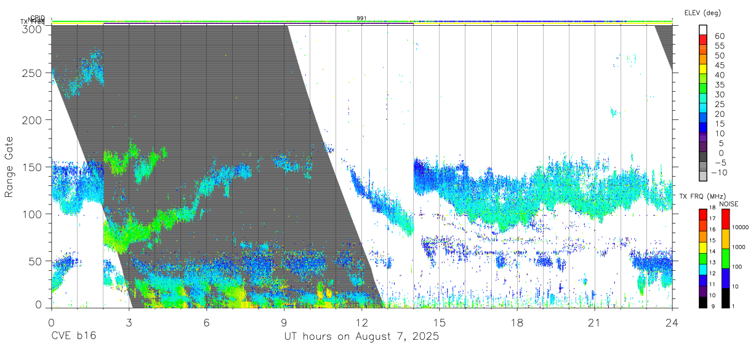The width and height of the screenshot is (756, 349).
Task: Click the '991' CPID label above the plot
Action: tap(362, 18)
